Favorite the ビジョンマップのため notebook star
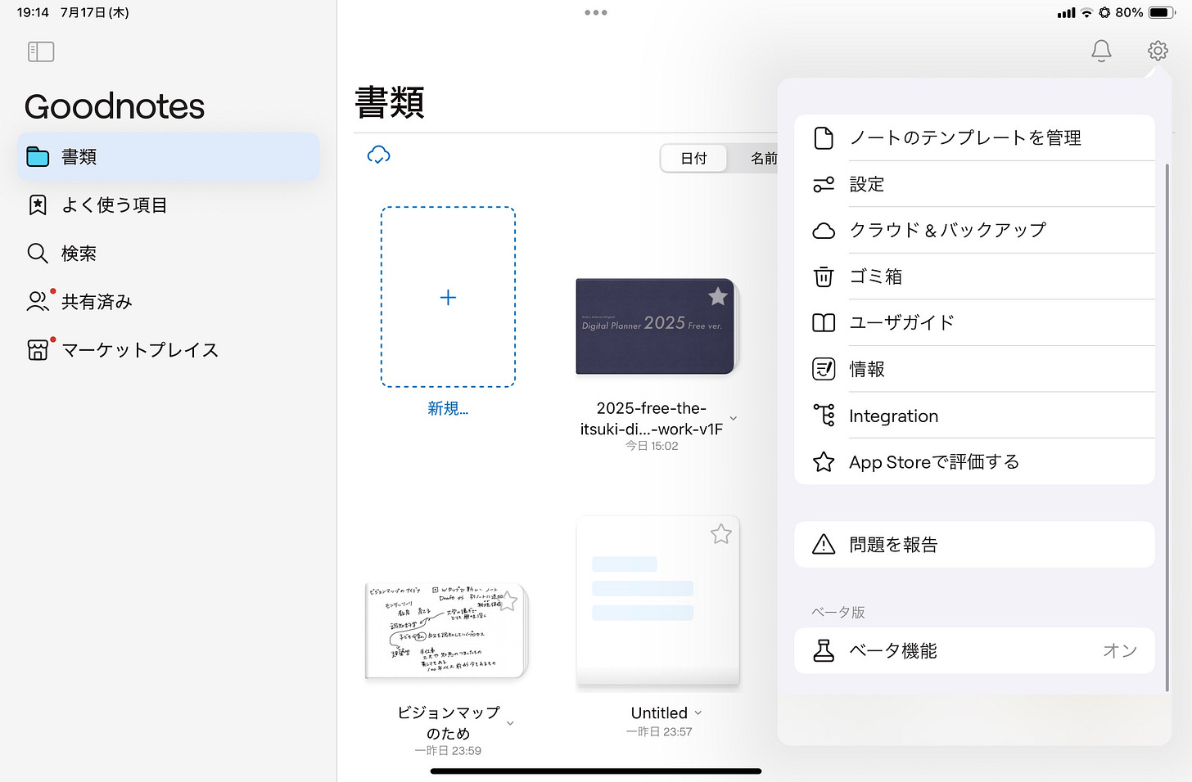 pyautogui.click(x=508, y=601)
